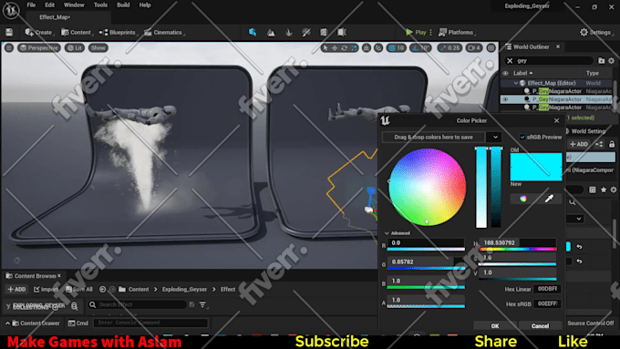The width and height of the screenshot is (620, 349).
Task: Choose the rotate objects tool
Action: click(344, 47)
